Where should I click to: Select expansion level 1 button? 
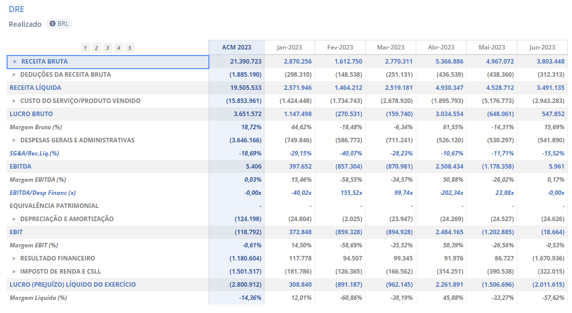(x=85, y=48)
